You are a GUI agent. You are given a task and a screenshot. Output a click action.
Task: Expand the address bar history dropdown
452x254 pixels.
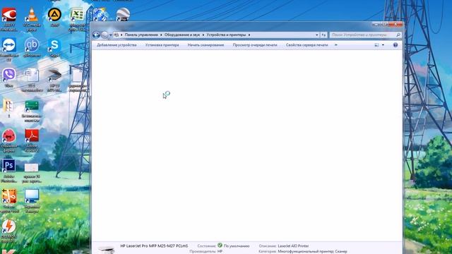pyautogui.click(x=317, y=35)
